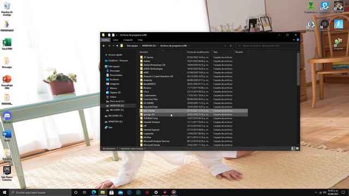Screen dimensions: 349x196
Task: Select the Excel desktop shortcut
Action: (x=7, y=44)
